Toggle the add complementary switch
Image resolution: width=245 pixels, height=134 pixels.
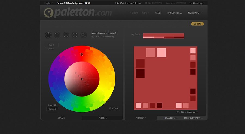93,36
